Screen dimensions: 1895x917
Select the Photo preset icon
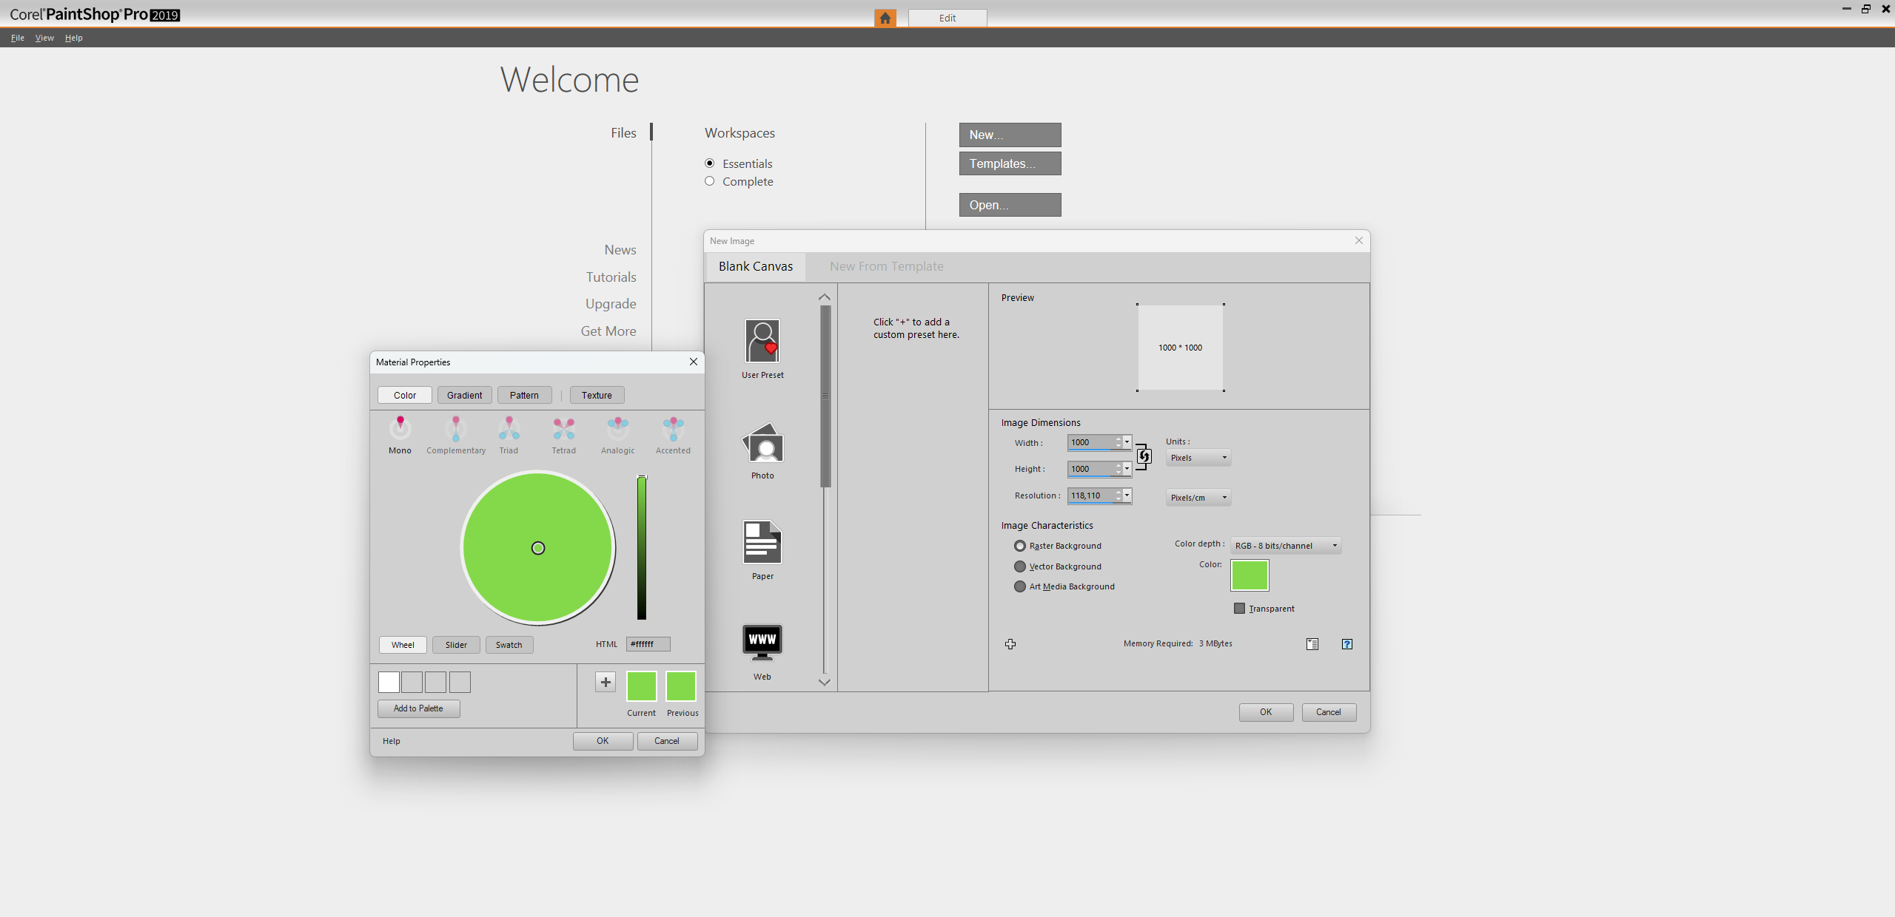pyautogui.click(x=762, y=444)
